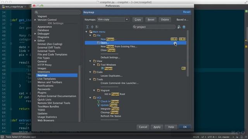
Task: Click the Update Project VCS icon
Action: click(x=98, y=105)
